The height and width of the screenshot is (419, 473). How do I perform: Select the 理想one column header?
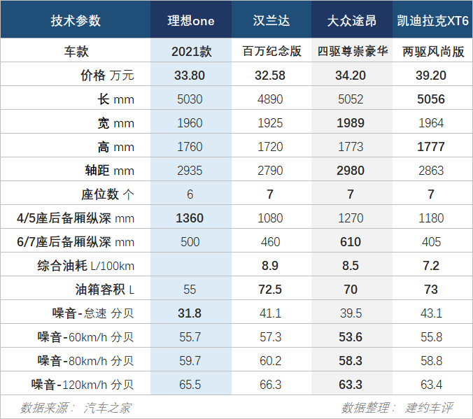(191, 21)
